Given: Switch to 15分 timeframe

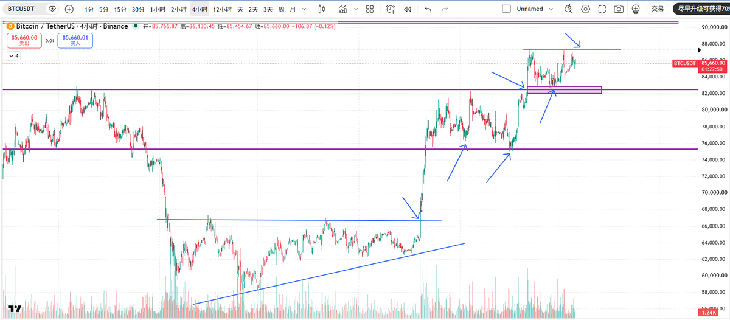Looking at the screenshot, I should click(120, 9).
